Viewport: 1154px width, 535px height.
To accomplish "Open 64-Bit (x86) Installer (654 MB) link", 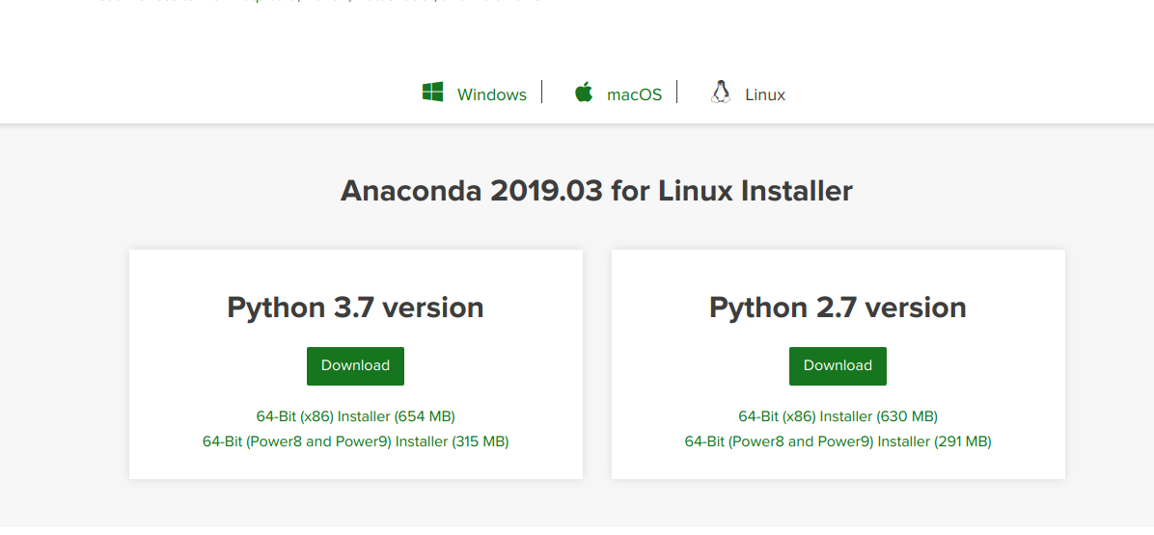I will (355, 416).
